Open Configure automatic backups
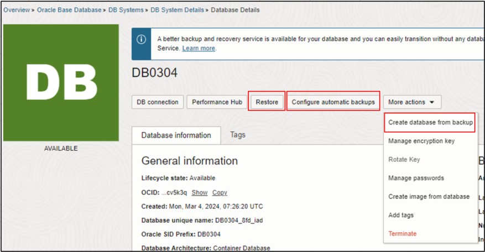 [333, 102]
